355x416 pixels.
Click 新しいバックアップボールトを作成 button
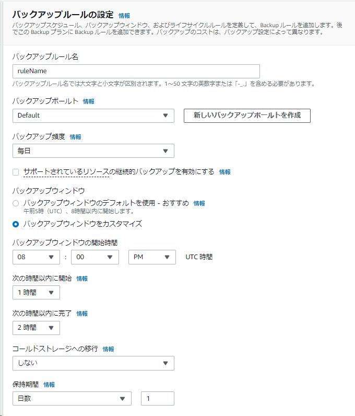[x=247, y=115]
